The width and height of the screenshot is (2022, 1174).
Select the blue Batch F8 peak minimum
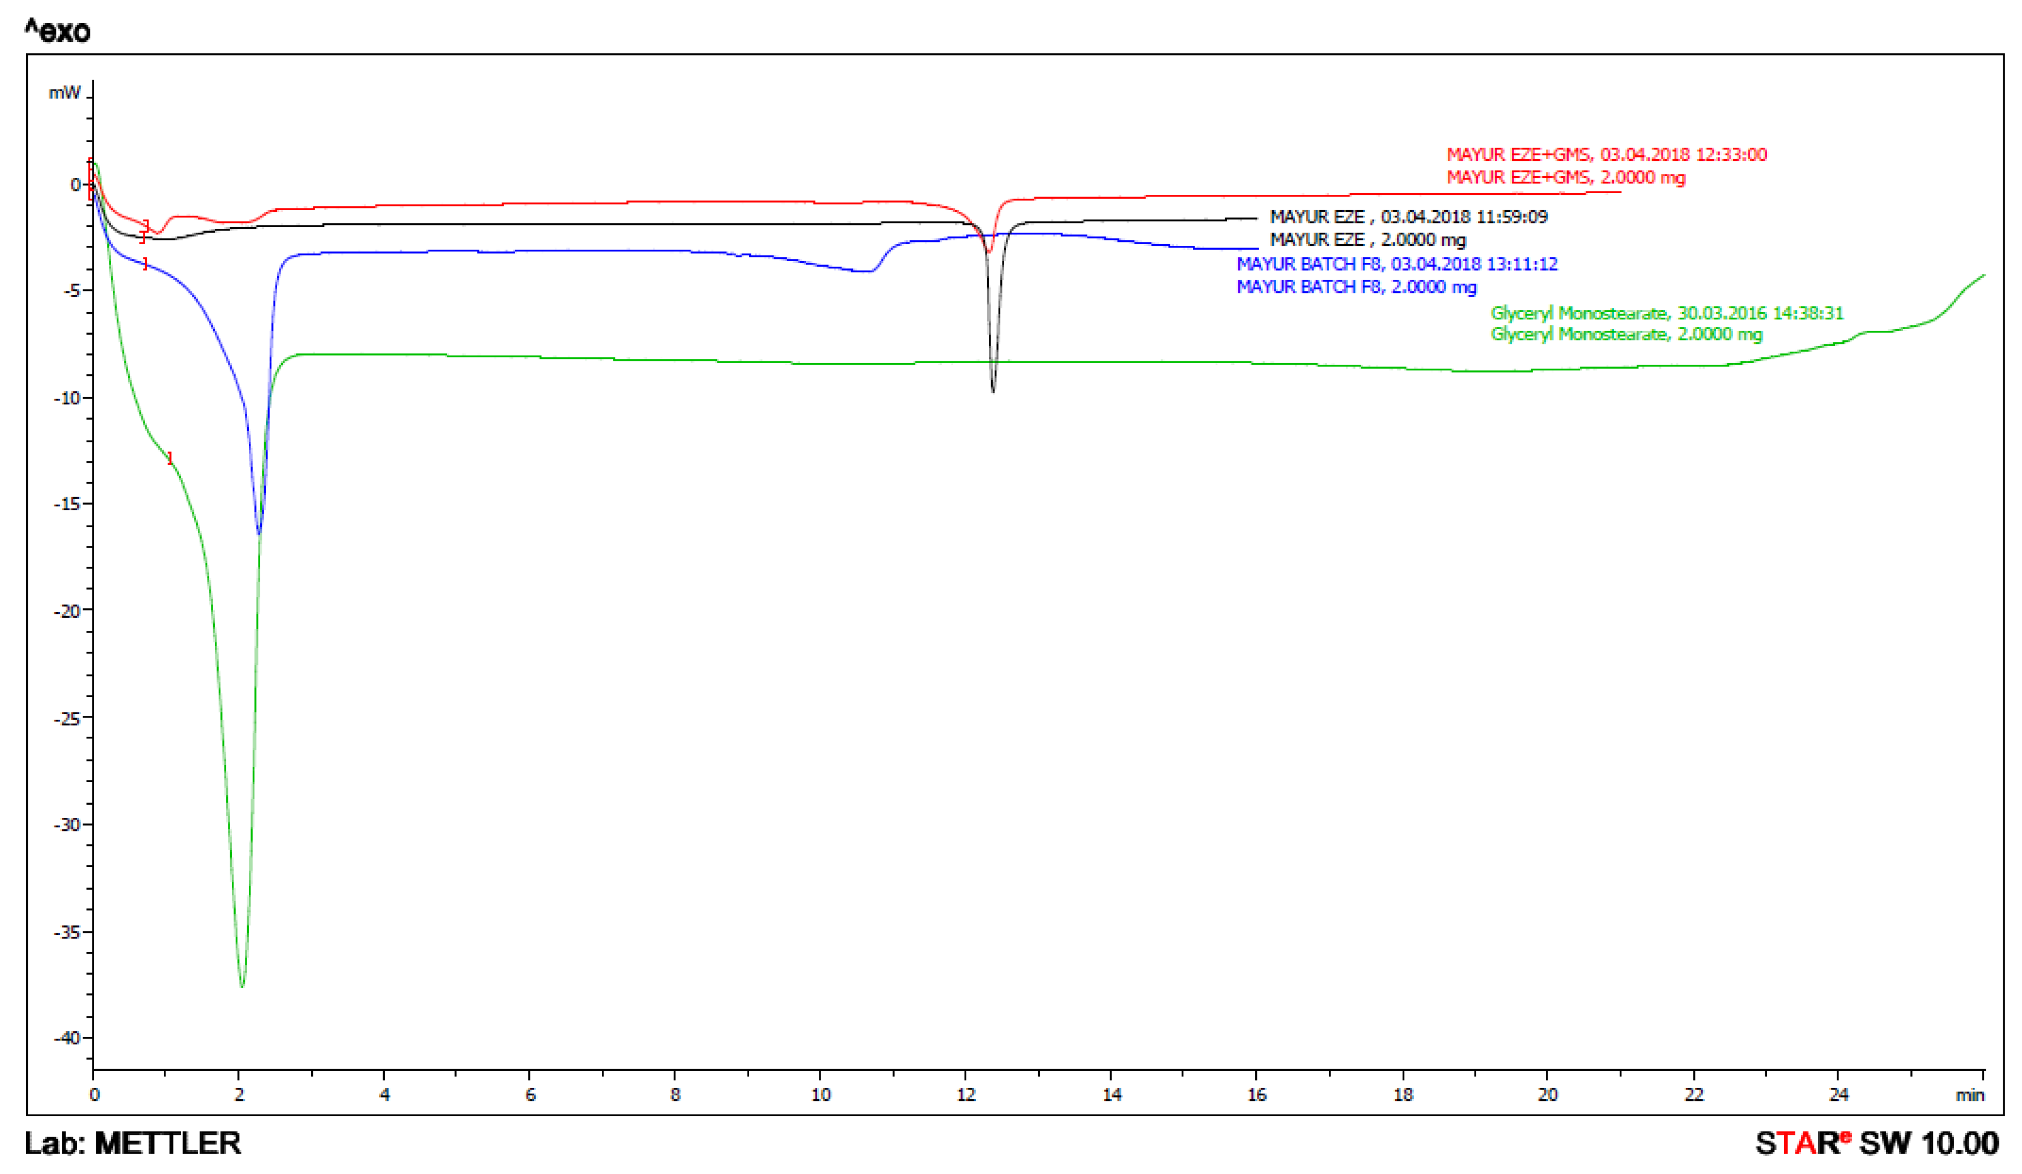tap(259, 532)
